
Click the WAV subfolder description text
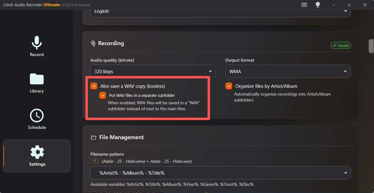154,106
